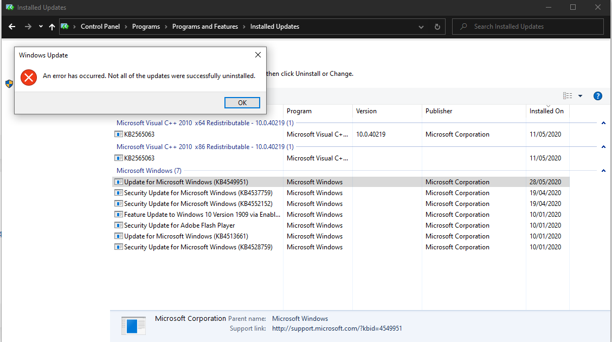612x342 pixels.
Task: Go up one level with up arrow
Action: point(52,27)
